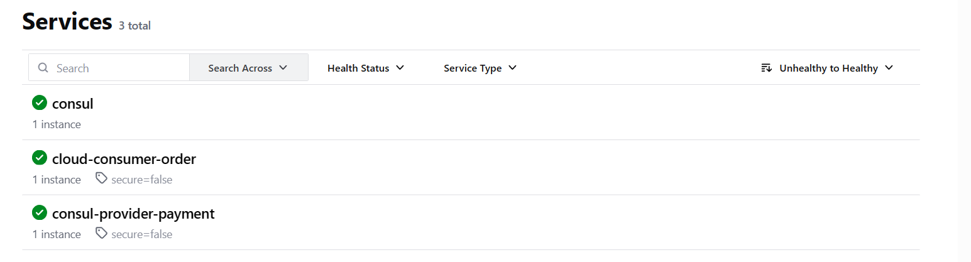Click the search magnifier icon
Viewport: 971px width, 262px height.
pyautogui.click(x=43, y=68)
